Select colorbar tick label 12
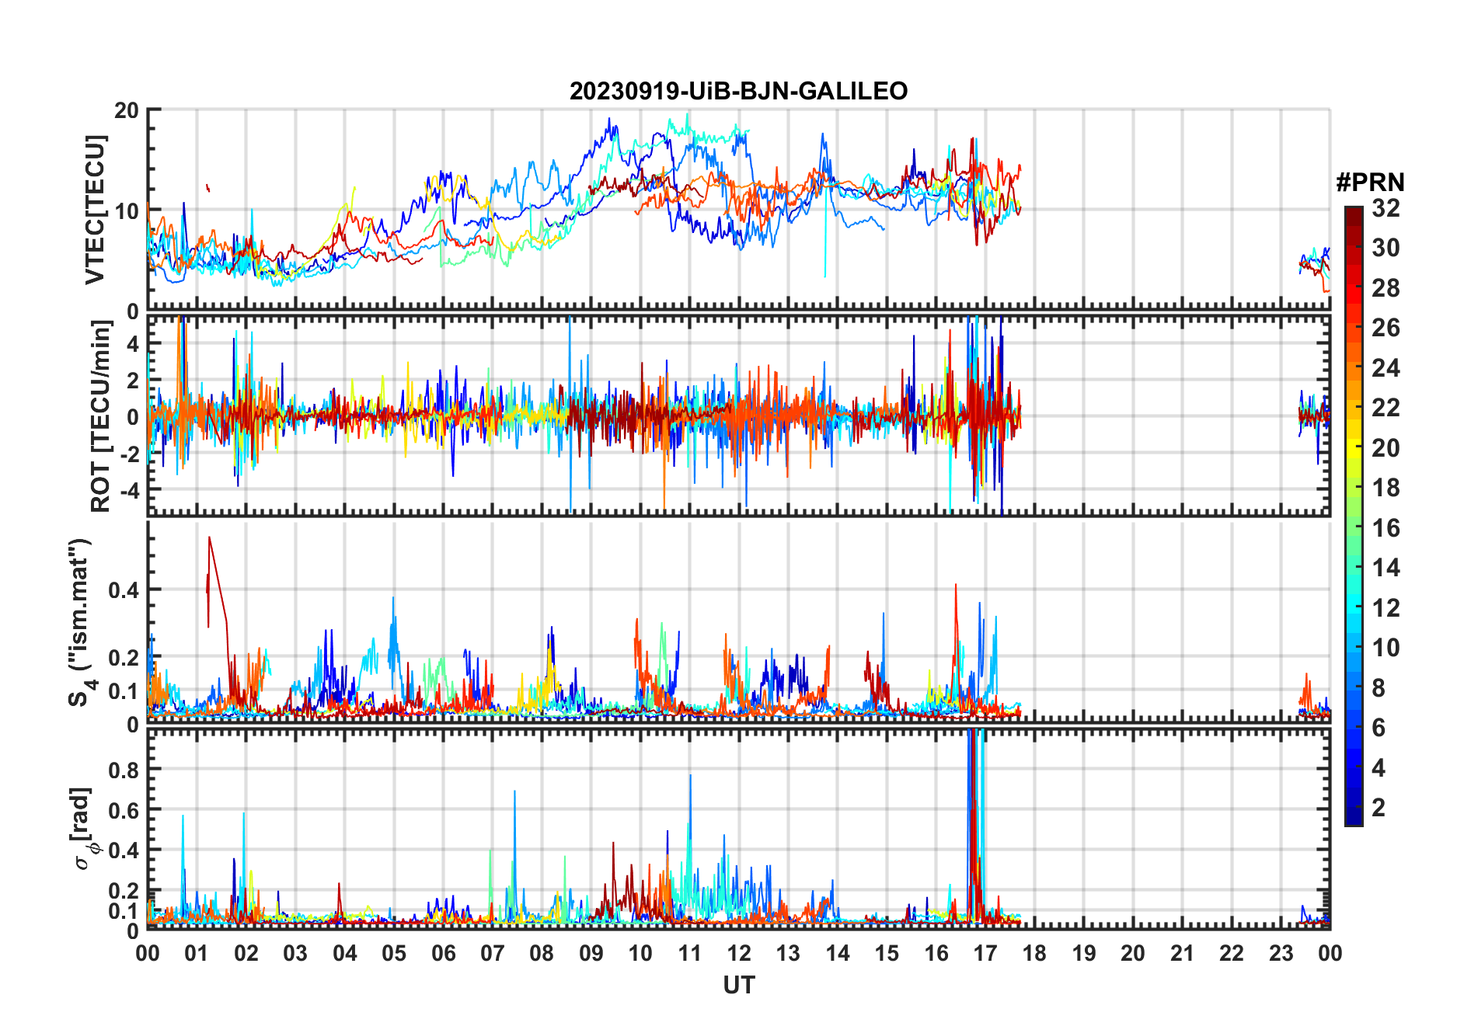Viewport: 1478px width, 1033px height. pos(1386,607)
